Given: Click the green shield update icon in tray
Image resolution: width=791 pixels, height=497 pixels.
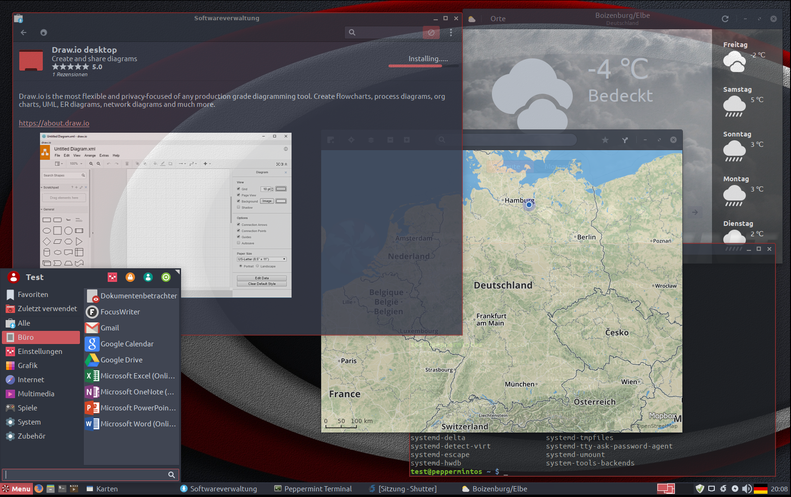Looking at the screenshot, I should pos(700,489).
